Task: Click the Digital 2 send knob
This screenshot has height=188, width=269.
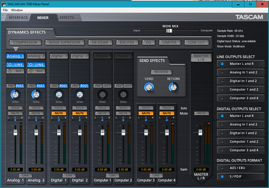Action: (x=80, y=95)
